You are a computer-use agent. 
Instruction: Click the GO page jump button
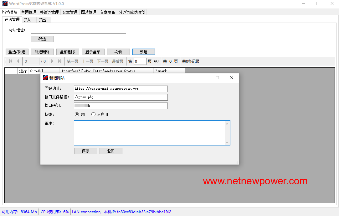[x=156, y=61]
